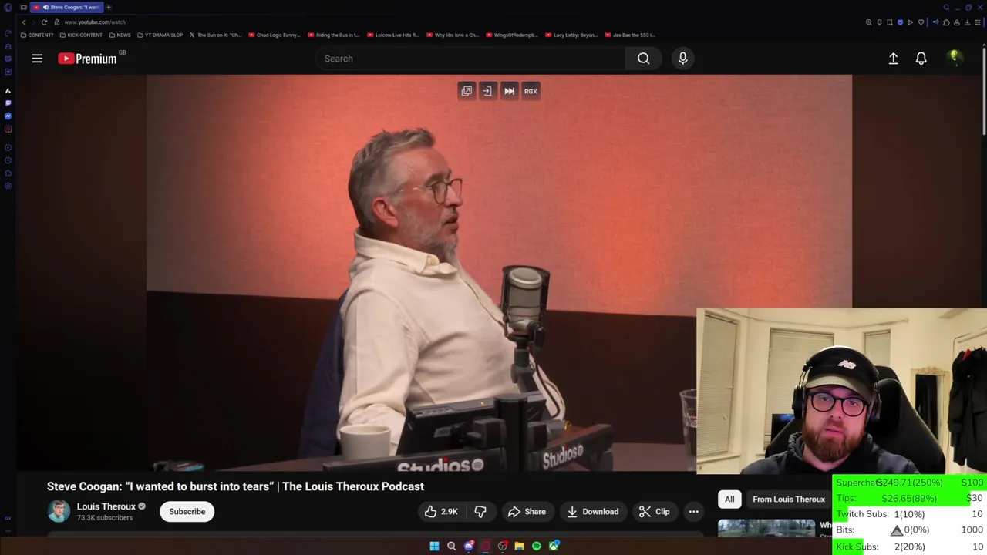Open the Chud Logic Funny bookmark
This screenshot has width=987, height=555.
pyautogui.click(x=274, y=35)
